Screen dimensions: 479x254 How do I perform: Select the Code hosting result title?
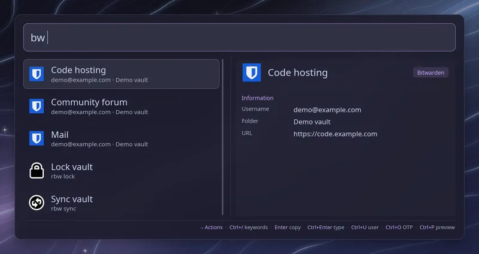(x=78, y=70)
